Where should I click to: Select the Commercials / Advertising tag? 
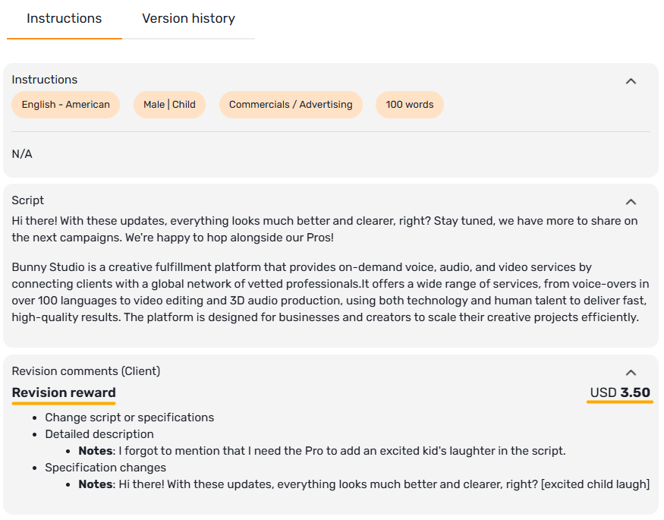point(291,105)
